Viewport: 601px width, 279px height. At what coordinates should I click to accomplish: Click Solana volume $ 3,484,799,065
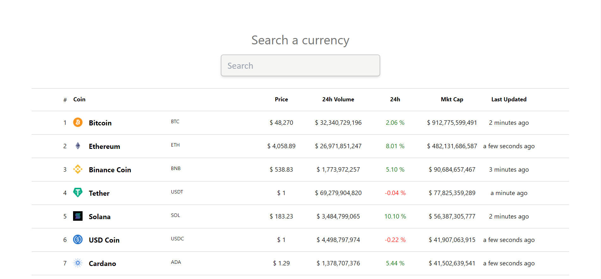(338, 216)
